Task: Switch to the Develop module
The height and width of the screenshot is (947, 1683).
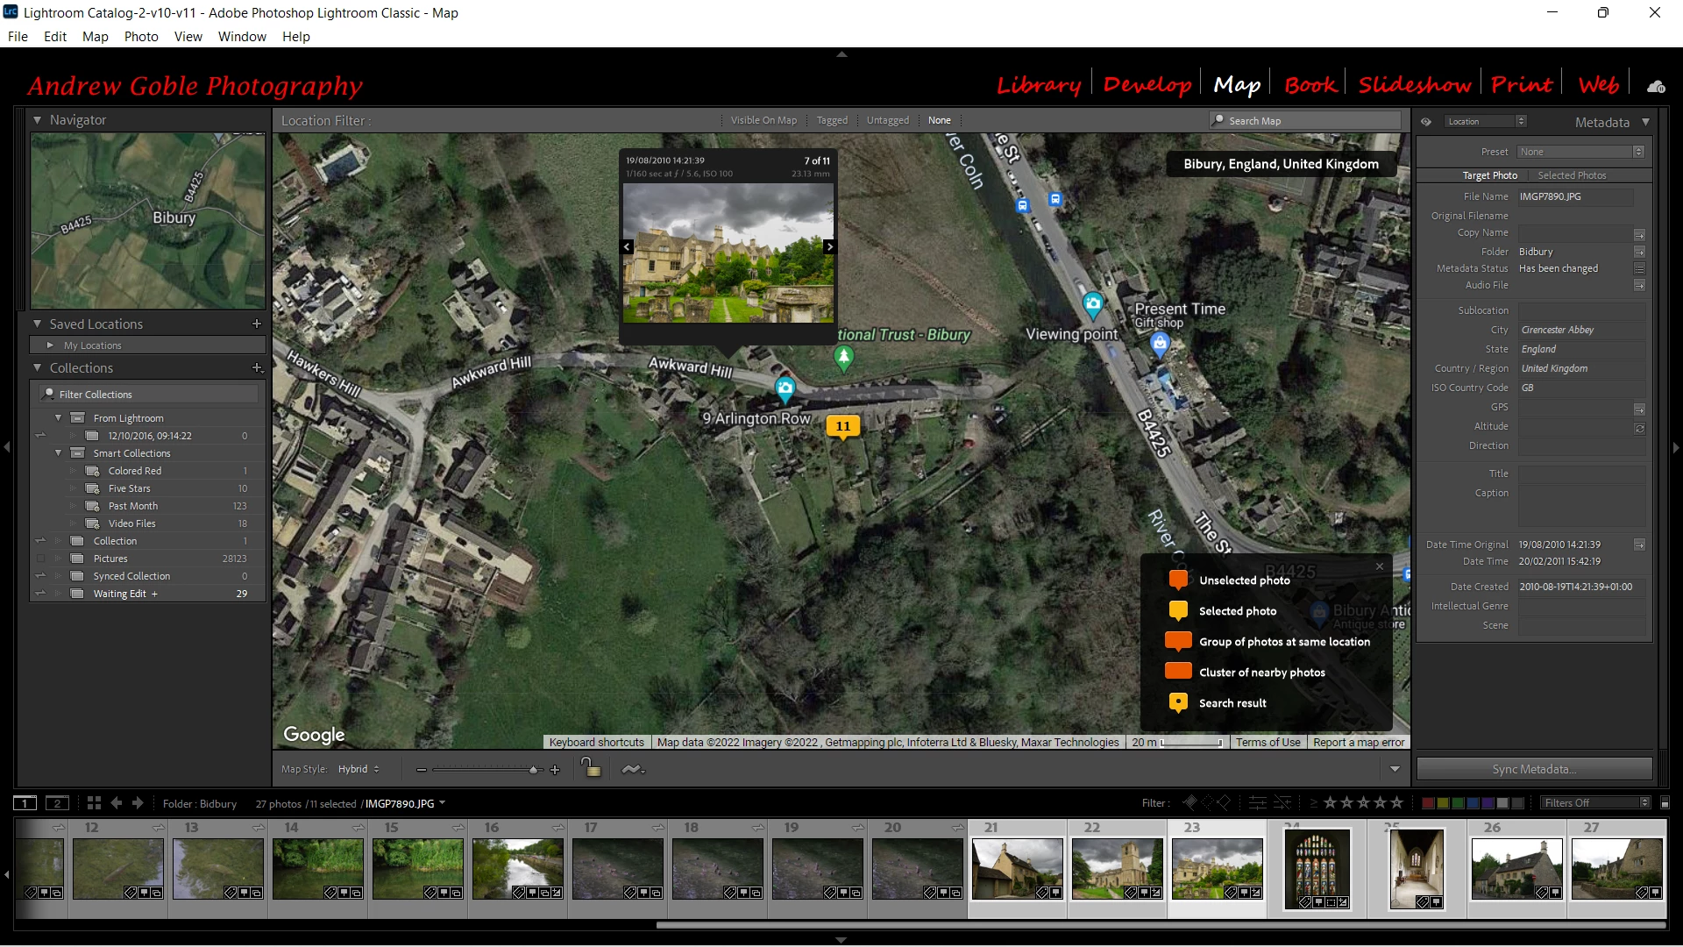Action: (1147, 85)
